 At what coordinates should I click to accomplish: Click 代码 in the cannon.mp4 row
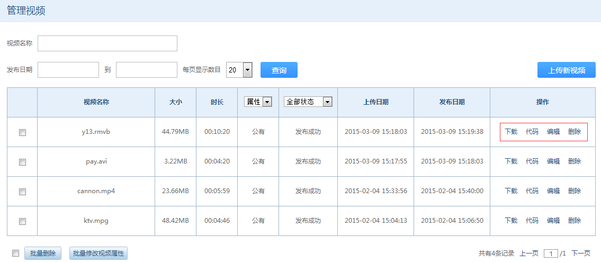pos(532,191)
